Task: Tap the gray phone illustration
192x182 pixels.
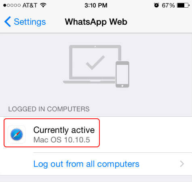Action: (122, 75)
